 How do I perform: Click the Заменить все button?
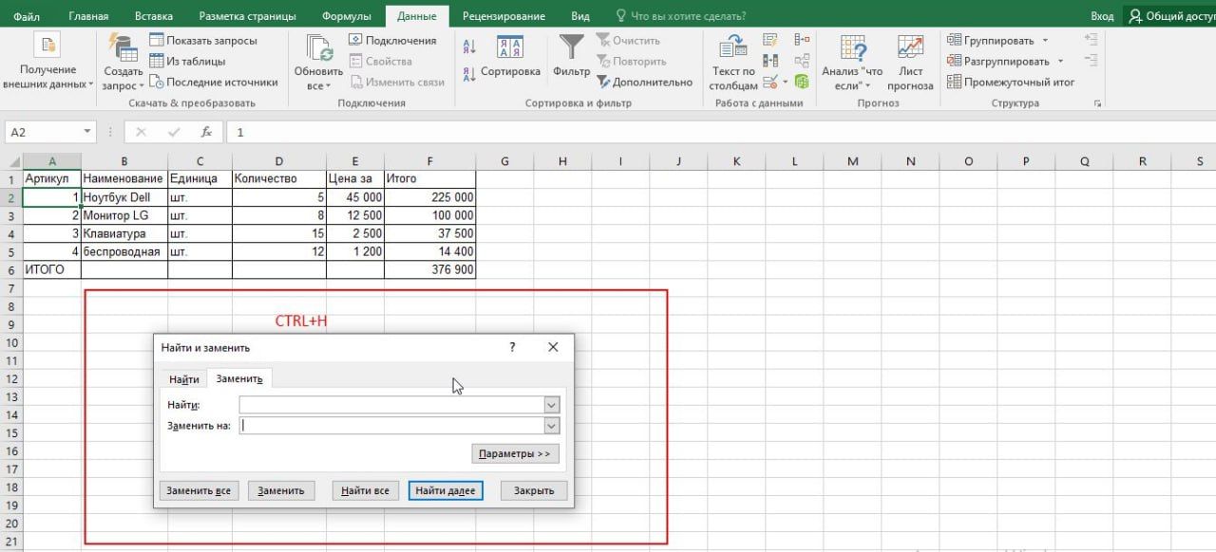coord(199,490)
